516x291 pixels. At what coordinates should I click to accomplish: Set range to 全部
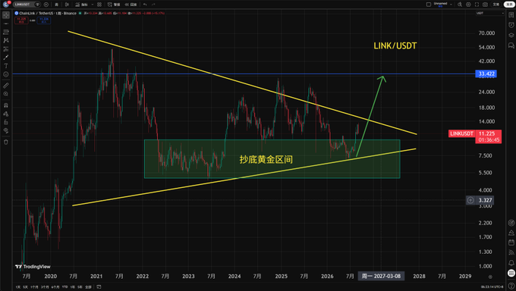pyautogui.click(x=88, y=287)
